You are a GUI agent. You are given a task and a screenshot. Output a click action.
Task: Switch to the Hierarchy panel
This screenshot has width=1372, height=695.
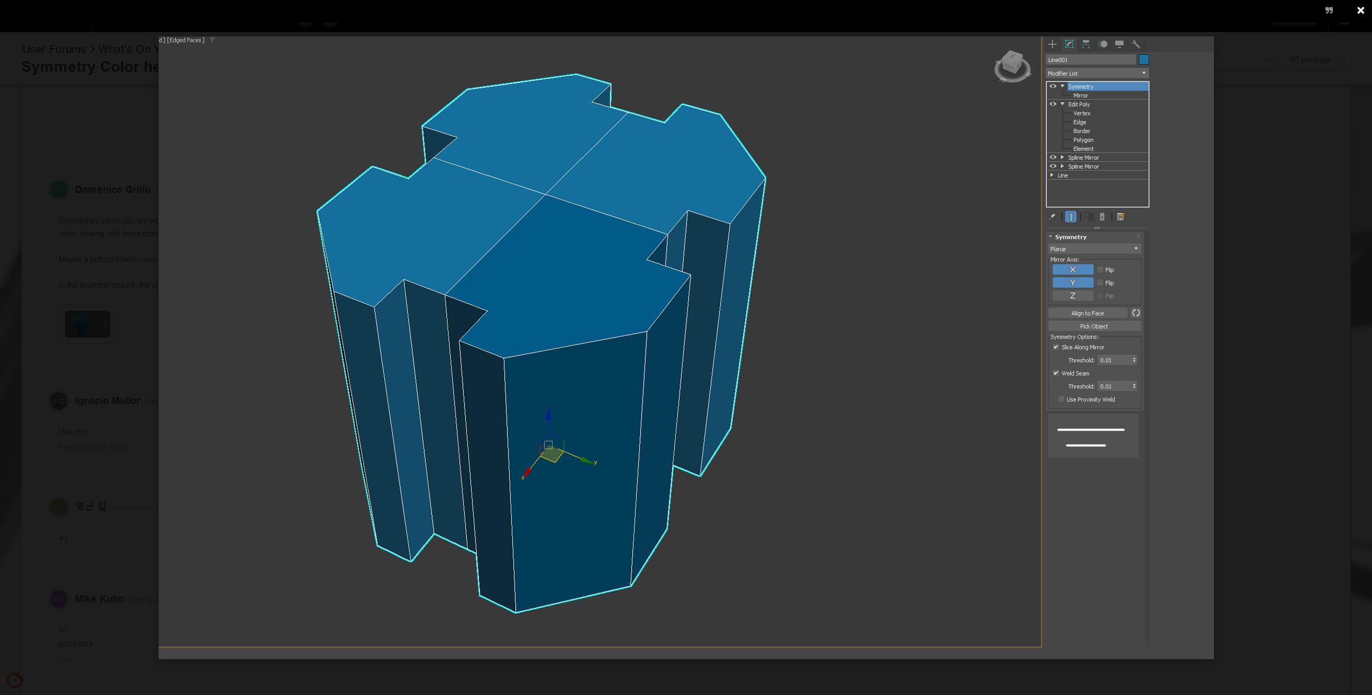tap(1086, 44)
